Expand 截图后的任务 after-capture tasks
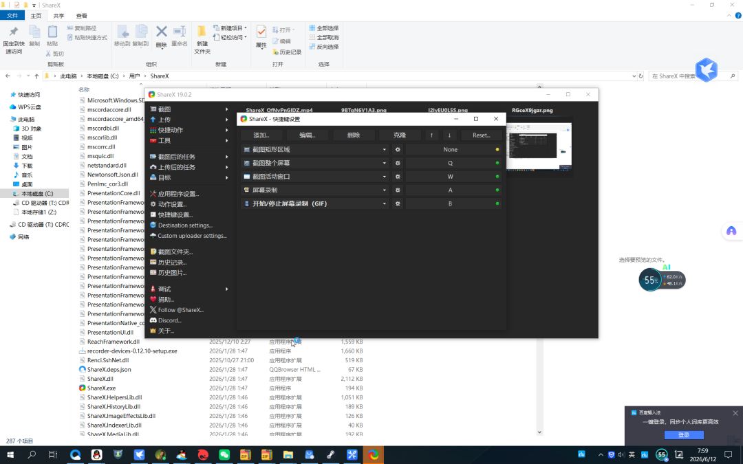This screenshot has height=464, width=743. click(189, 156)
